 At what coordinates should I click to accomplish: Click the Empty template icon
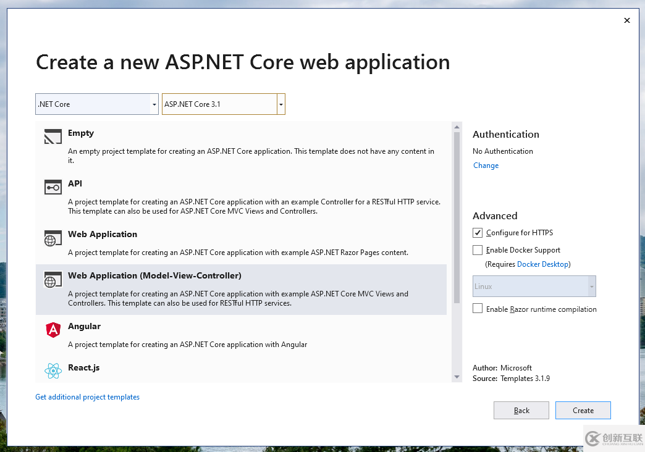point(53,136)
